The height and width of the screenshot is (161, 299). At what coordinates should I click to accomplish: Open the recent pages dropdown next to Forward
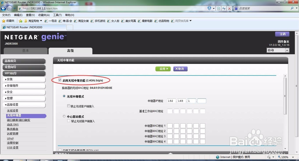pyautogui.click(x=14, y=8)
